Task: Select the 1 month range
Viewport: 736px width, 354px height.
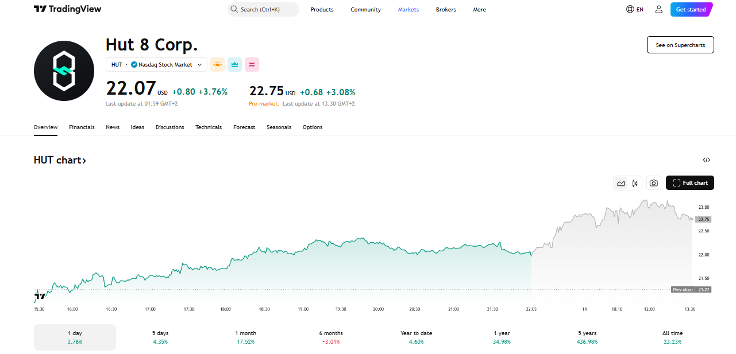Action: [x=245, y=337]
